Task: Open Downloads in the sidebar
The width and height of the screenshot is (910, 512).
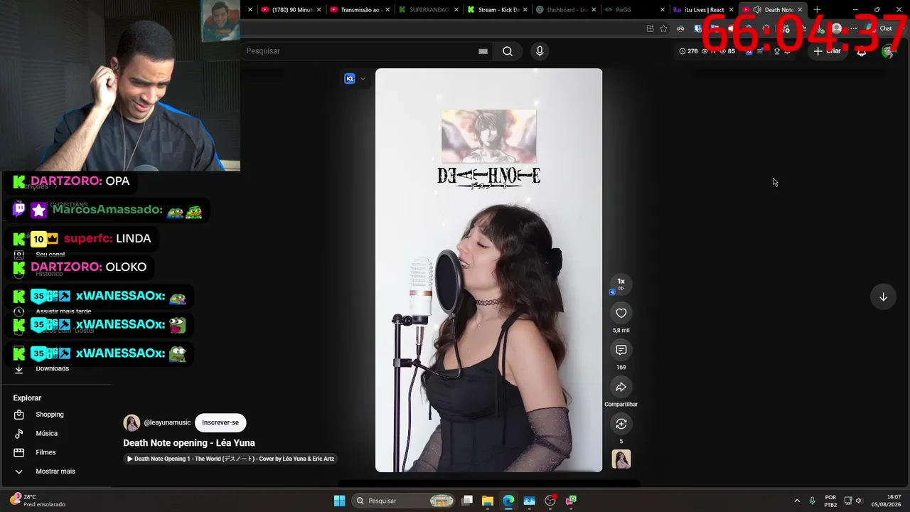Action: tap(52, 368)
